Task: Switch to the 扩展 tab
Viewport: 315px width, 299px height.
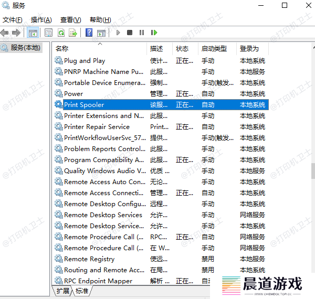Action: [x=62, y=291]
